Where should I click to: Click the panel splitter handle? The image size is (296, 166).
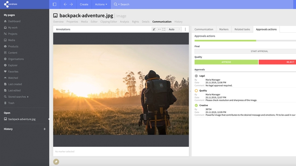coord(190,91)
